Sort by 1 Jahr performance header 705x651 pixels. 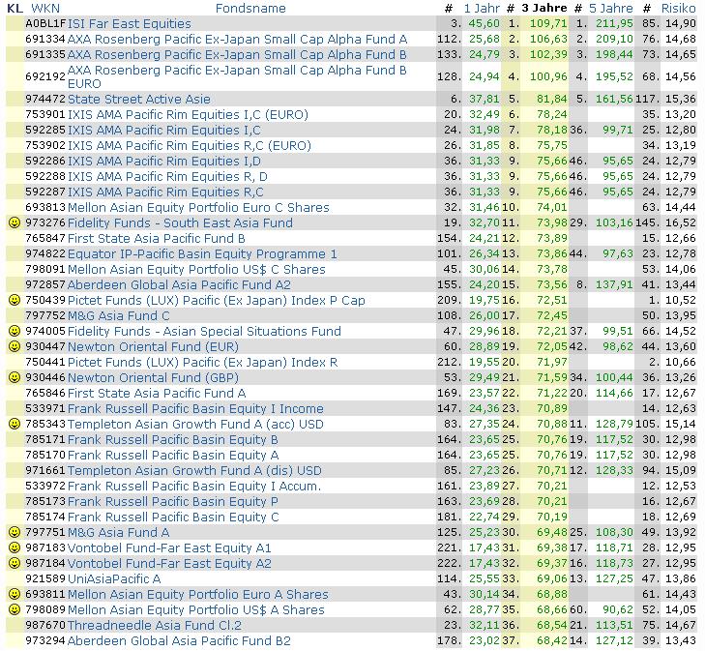coord(482,8)
